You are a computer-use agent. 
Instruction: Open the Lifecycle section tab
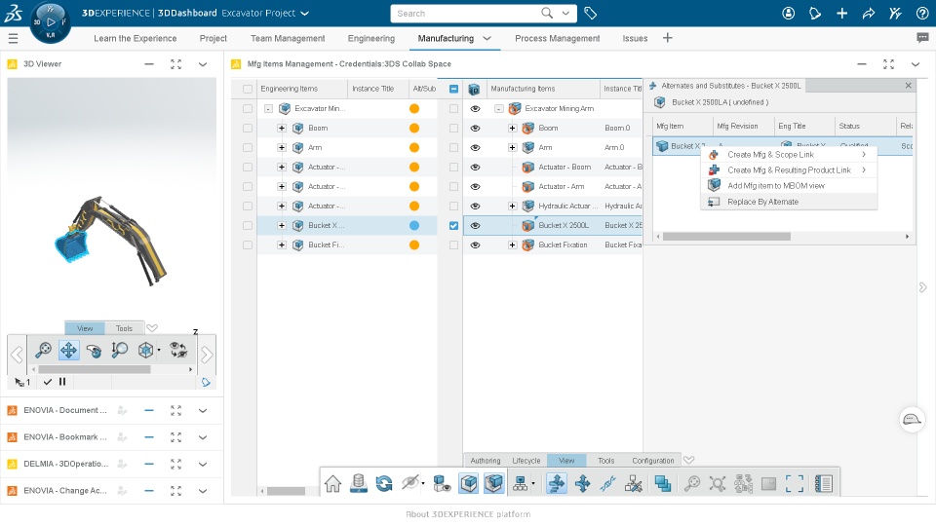click(x=526, y=461)
